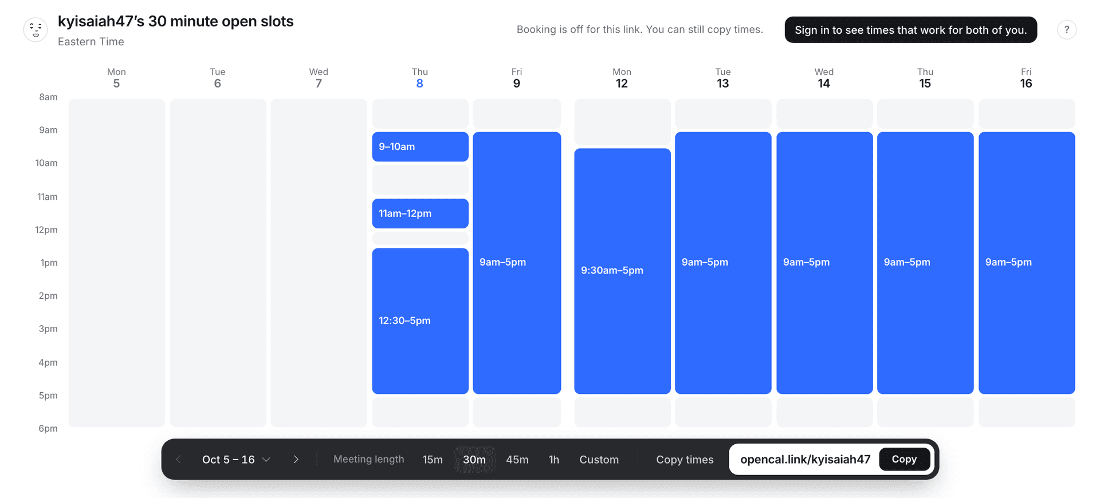1100x498 pixels.
Task: Select Friday 9 9am–5pm block
Action: tap(517, 263)
